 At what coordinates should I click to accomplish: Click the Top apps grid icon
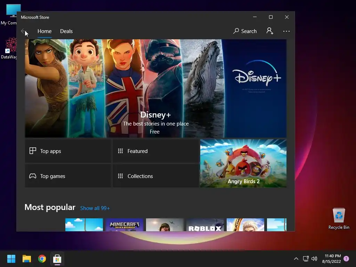click(33, 151)
